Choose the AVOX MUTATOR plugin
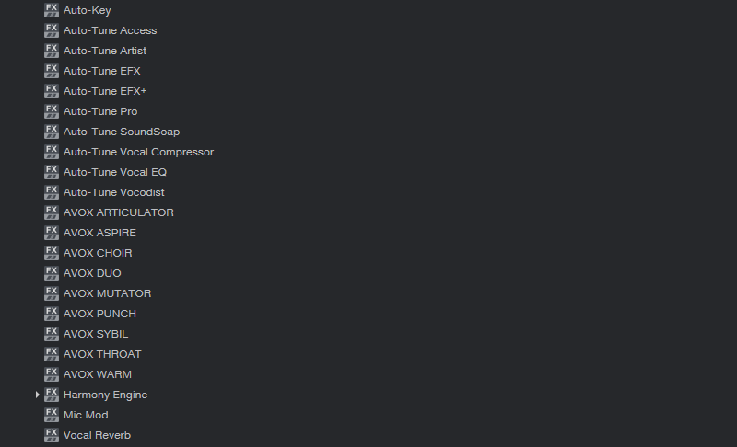 [107, 293]
